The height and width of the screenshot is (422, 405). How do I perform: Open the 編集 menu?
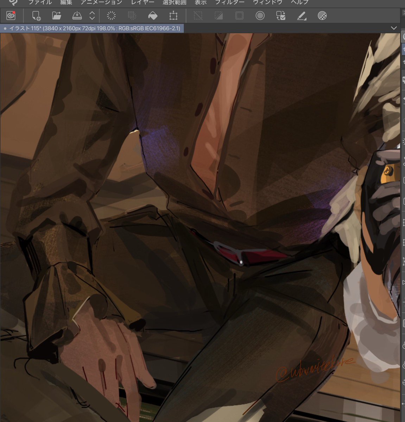click(66, 2)
